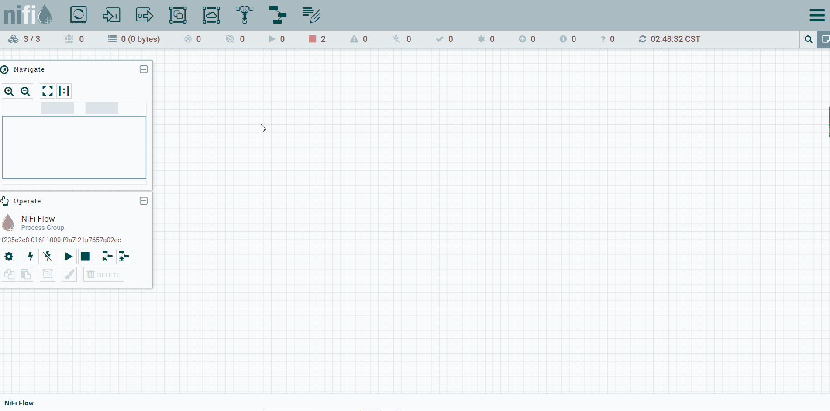This screenshot has width=830, height=411.
Task: Select the Output Port toolbar icon
Action: 145,15
